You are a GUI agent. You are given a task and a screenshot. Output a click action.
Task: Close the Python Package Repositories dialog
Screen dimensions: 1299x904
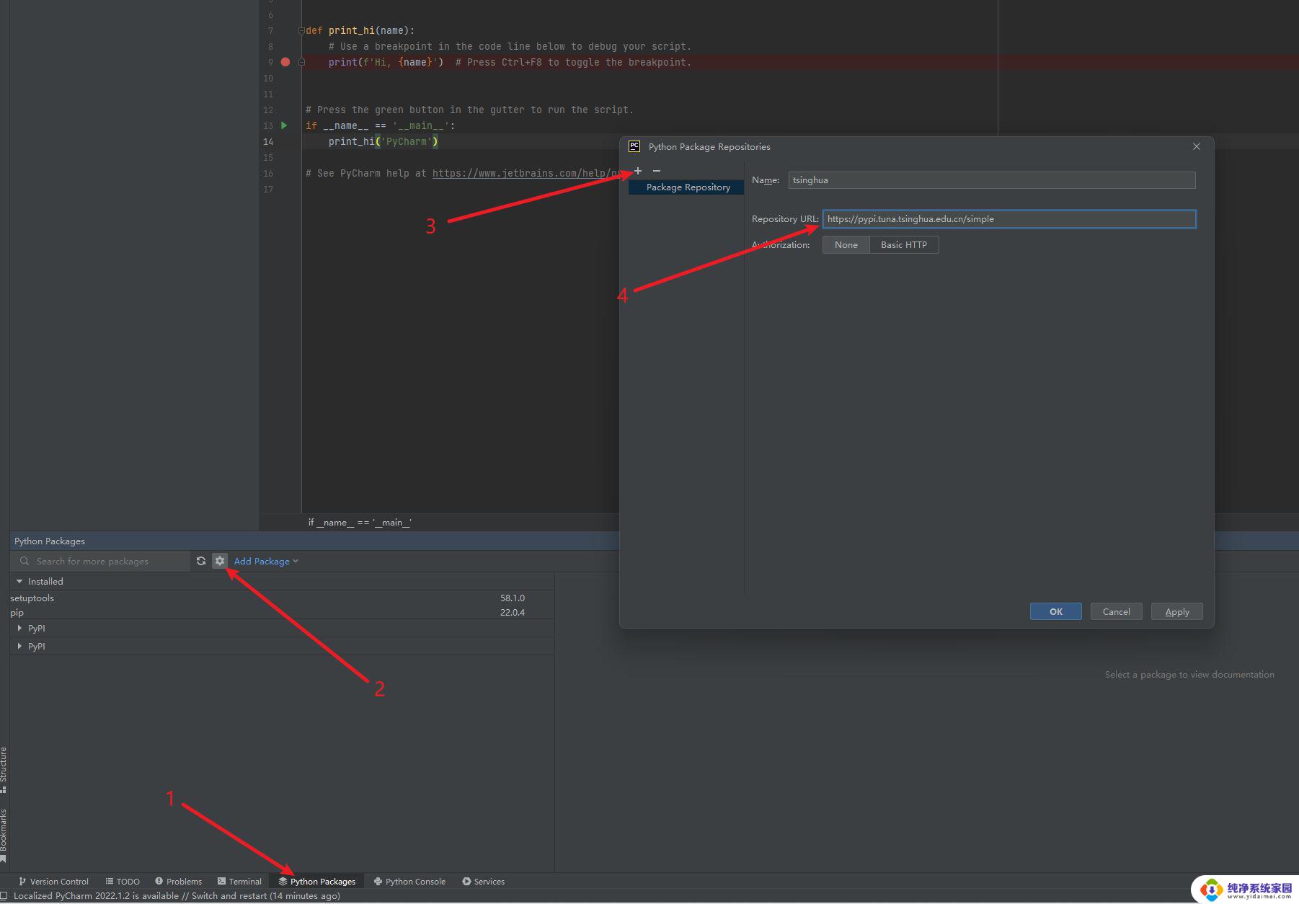(1197, 146)
